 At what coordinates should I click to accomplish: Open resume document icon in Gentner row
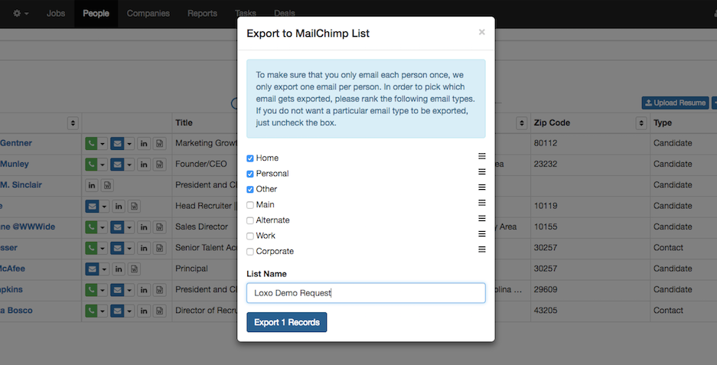click(x=160, y=143)
